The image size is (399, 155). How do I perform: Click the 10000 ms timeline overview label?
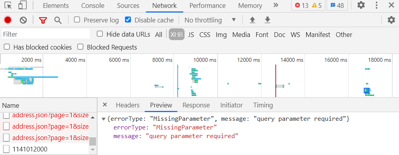[205, 60]
